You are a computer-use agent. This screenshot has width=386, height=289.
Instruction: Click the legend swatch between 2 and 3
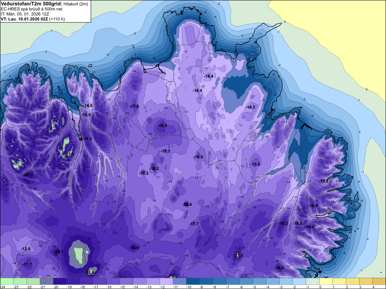[352, 281]
